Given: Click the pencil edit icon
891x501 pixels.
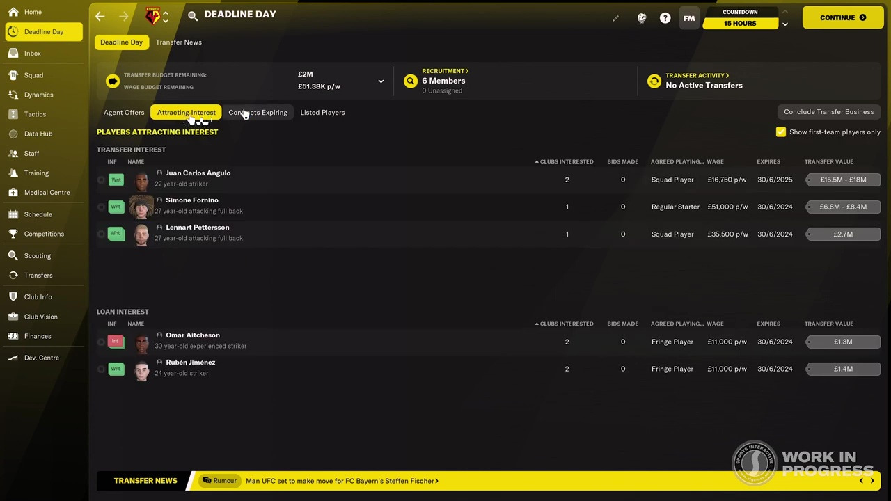Looking at the screenshot, I should coord(615,18).
